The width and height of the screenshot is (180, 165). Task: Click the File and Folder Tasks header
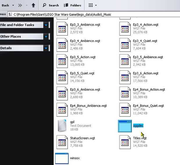[x=21, y=25]
